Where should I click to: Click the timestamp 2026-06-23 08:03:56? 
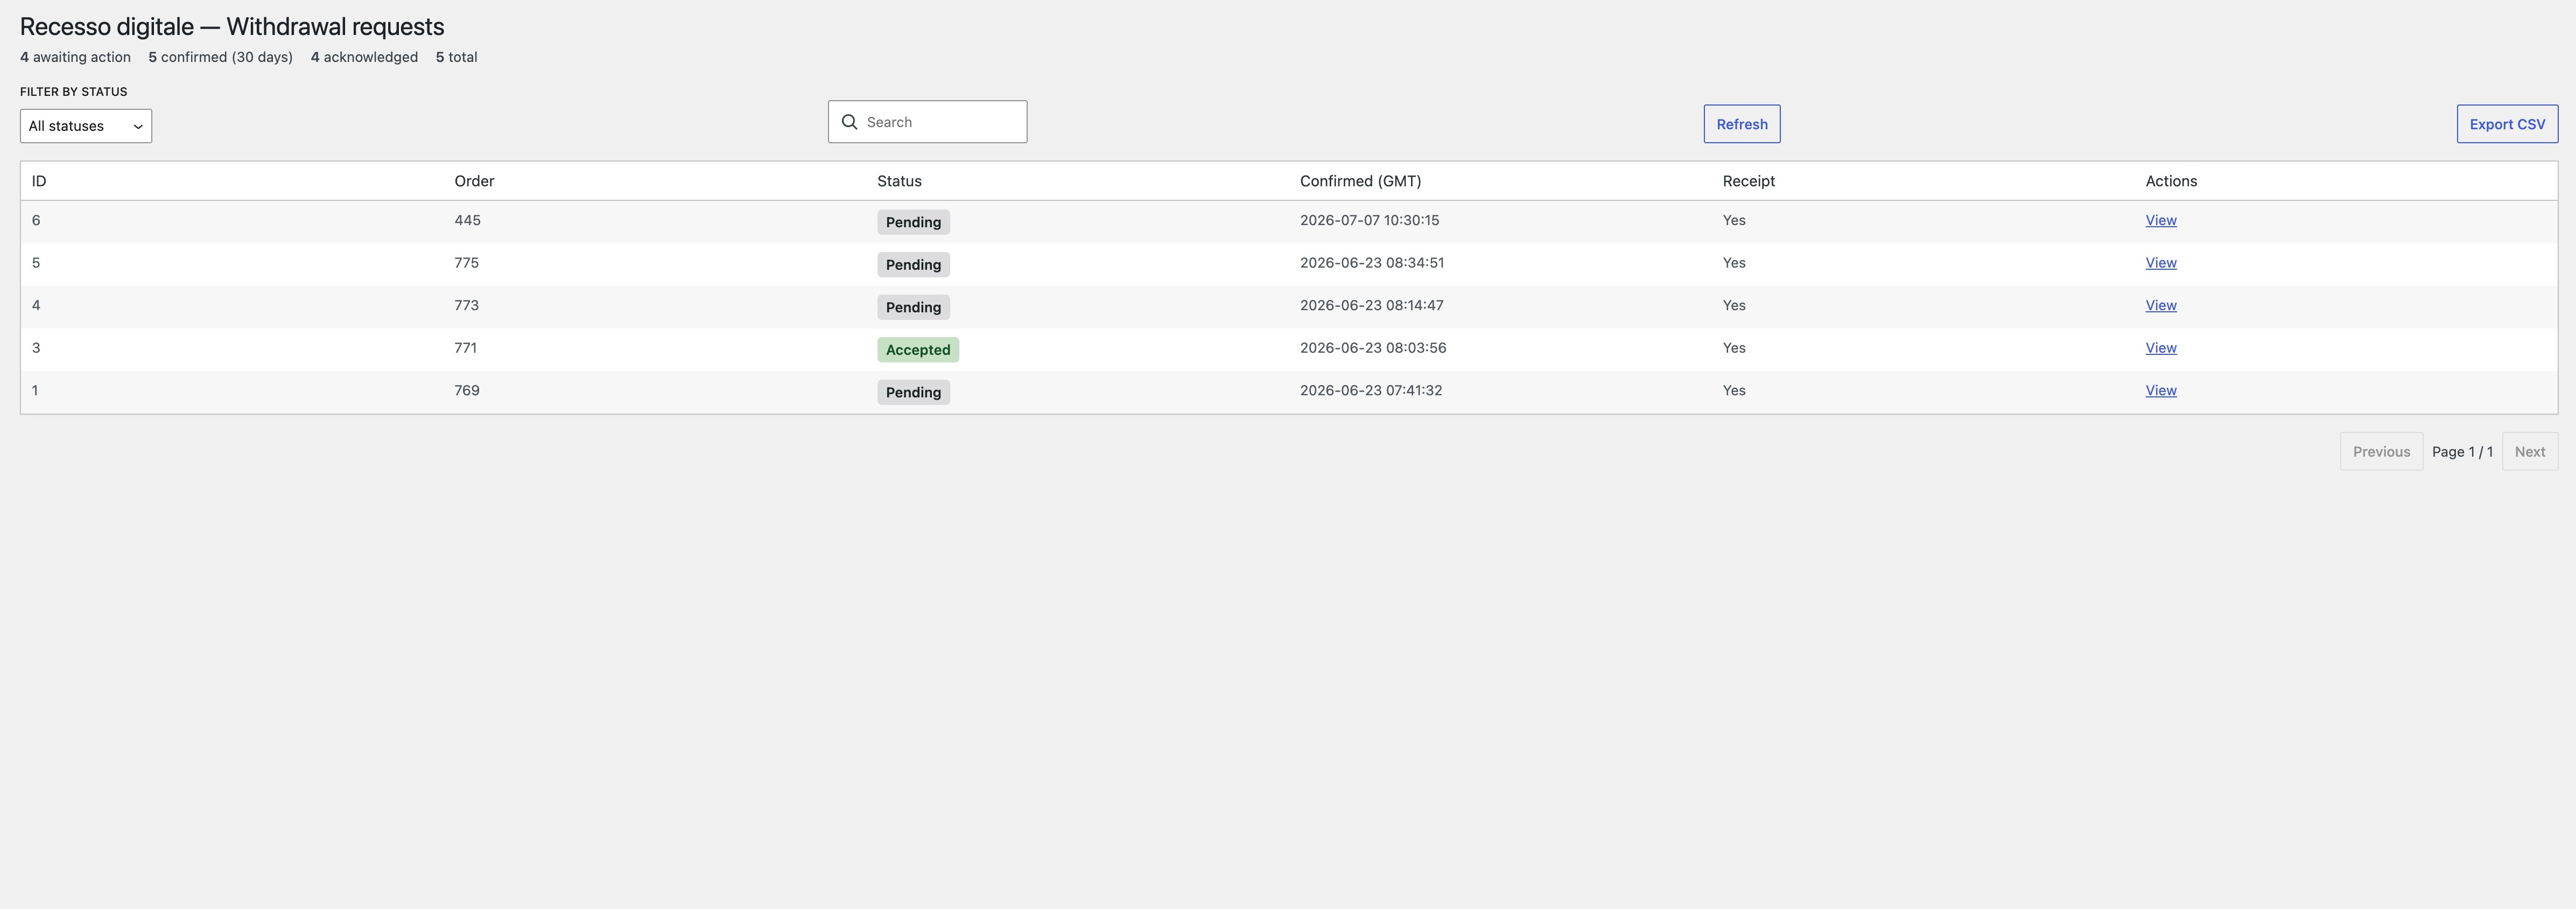[1372, 348]
